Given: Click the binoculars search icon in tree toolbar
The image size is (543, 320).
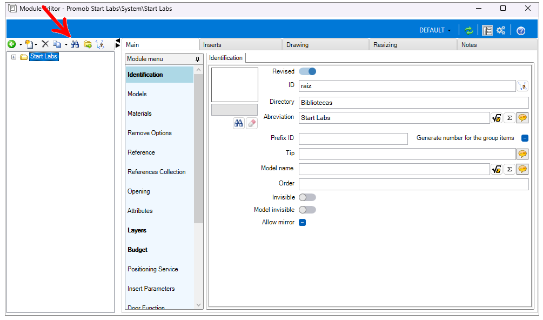Looking at the screenshot, I should (75, 44).
